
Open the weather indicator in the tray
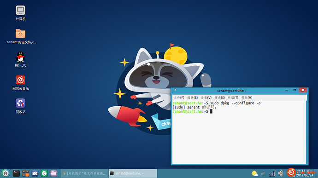pyautogui.click(x=255, y=173)
